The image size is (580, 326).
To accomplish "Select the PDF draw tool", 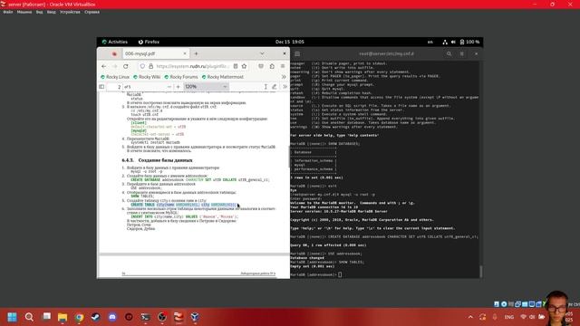I will [x=274, y=87].
